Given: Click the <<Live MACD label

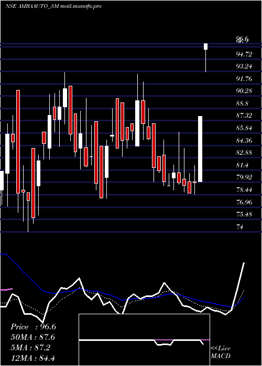Looking at the screenshot, I should [x=221, y=352].
